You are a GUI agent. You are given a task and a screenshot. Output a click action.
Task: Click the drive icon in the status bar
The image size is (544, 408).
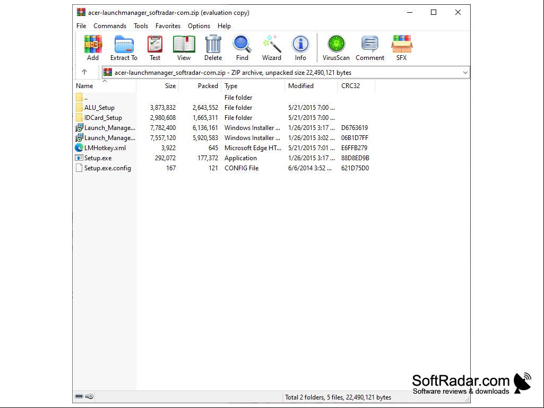(x=79, y=396)
